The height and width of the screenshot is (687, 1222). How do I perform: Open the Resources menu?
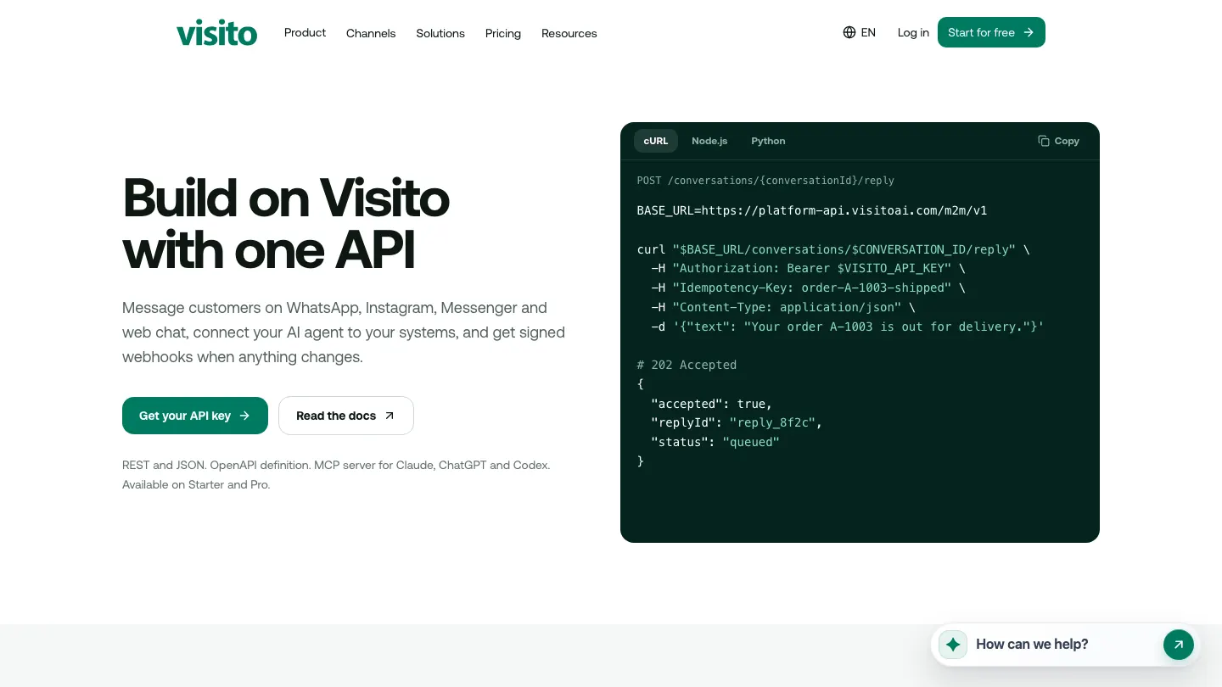569,33
